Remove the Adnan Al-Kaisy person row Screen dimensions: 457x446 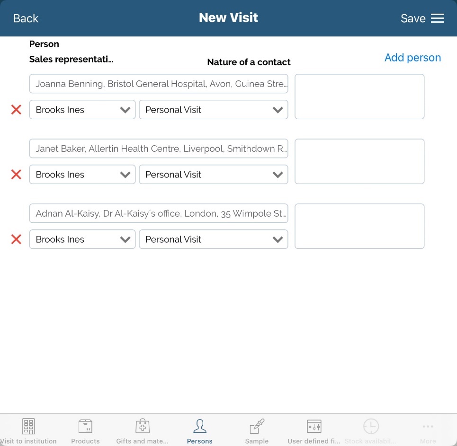16,239
